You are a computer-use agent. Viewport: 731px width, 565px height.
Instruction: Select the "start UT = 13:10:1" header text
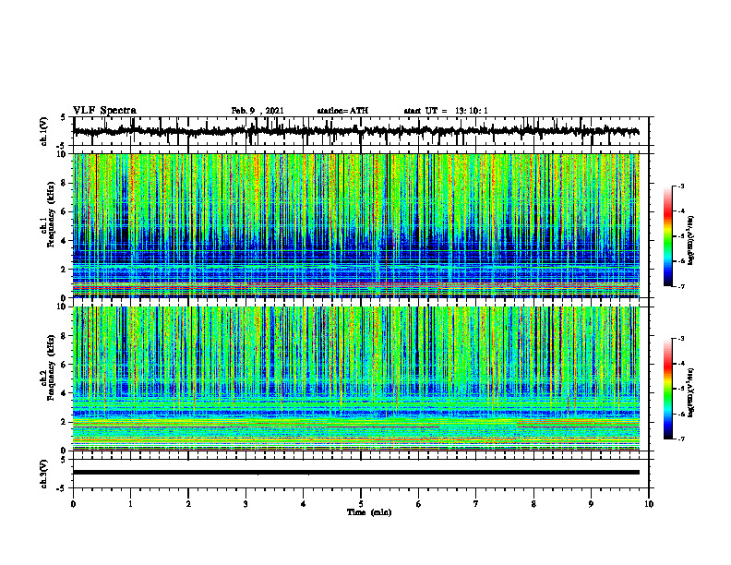(x=446, y=111)
